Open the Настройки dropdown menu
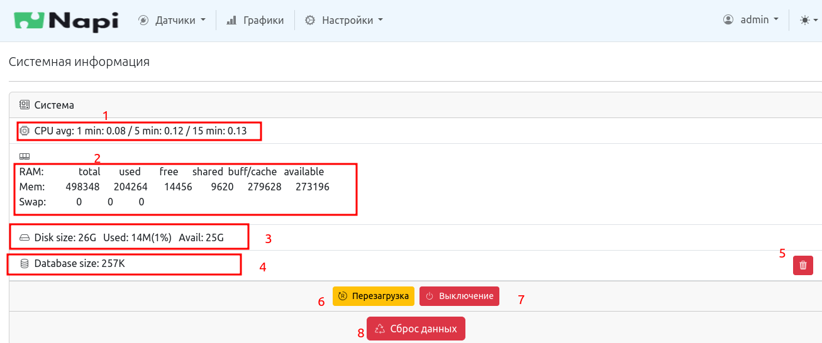822x343 pixels. pos(344,20)
